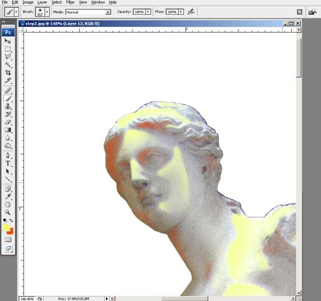The height and width of the screenshot is (301, 321).
Task: Click the scroll left arrow of document
Action: (113, 299)
